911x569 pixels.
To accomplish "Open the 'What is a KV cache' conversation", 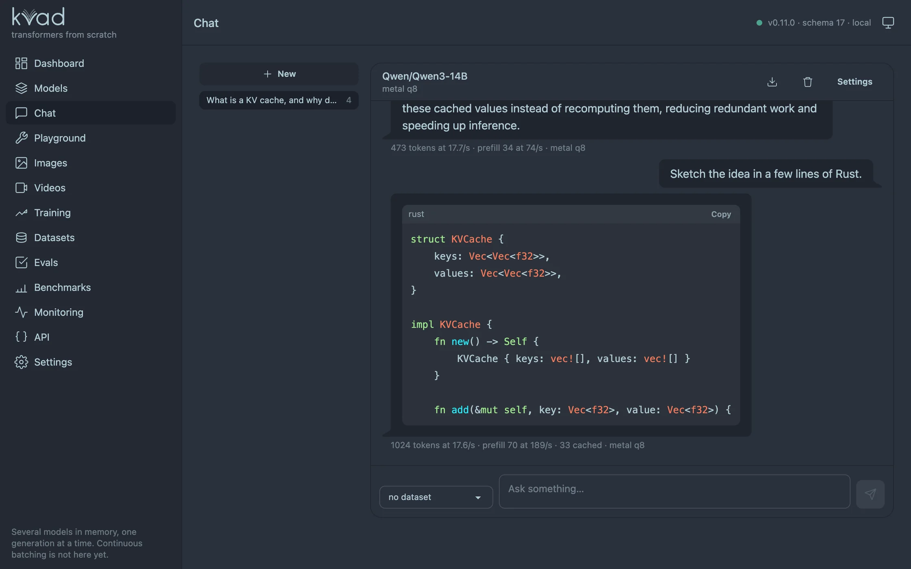I will [279, 100].
